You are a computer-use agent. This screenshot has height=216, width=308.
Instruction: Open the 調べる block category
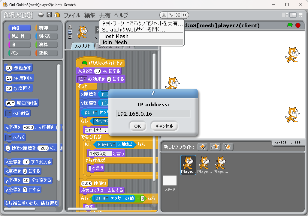47,36
